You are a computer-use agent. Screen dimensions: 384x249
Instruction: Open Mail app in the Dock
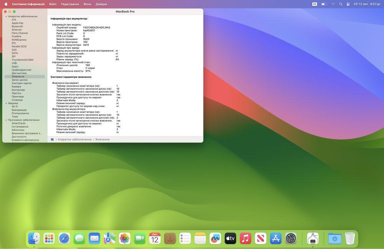point(94,238)
